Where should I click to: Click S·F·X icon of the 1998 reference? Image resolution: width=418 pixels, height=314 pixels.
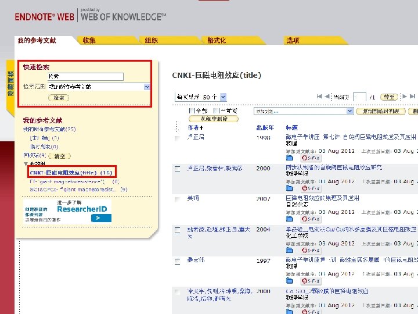coord(311,158)
